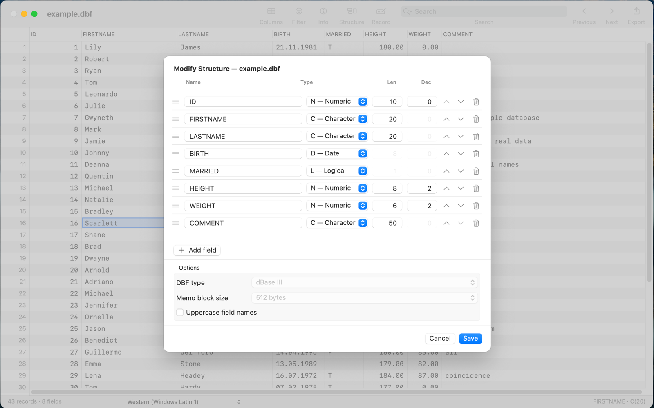Click the drag handle beside FIRSTNAME
Viewport: 654px width, 408px height.
(176, 119)
